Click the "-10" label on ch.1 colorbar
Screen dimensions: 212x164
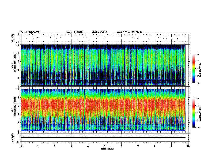tap(198, 83)
